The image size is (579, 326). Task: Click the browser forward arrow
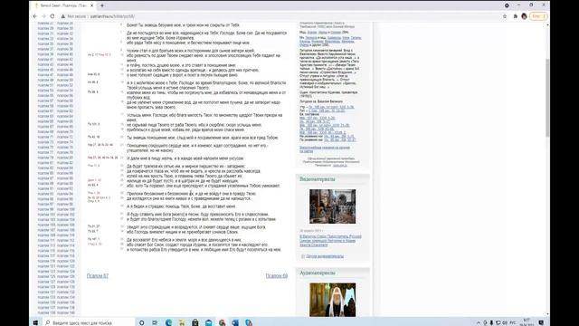(x=43, y=16)
